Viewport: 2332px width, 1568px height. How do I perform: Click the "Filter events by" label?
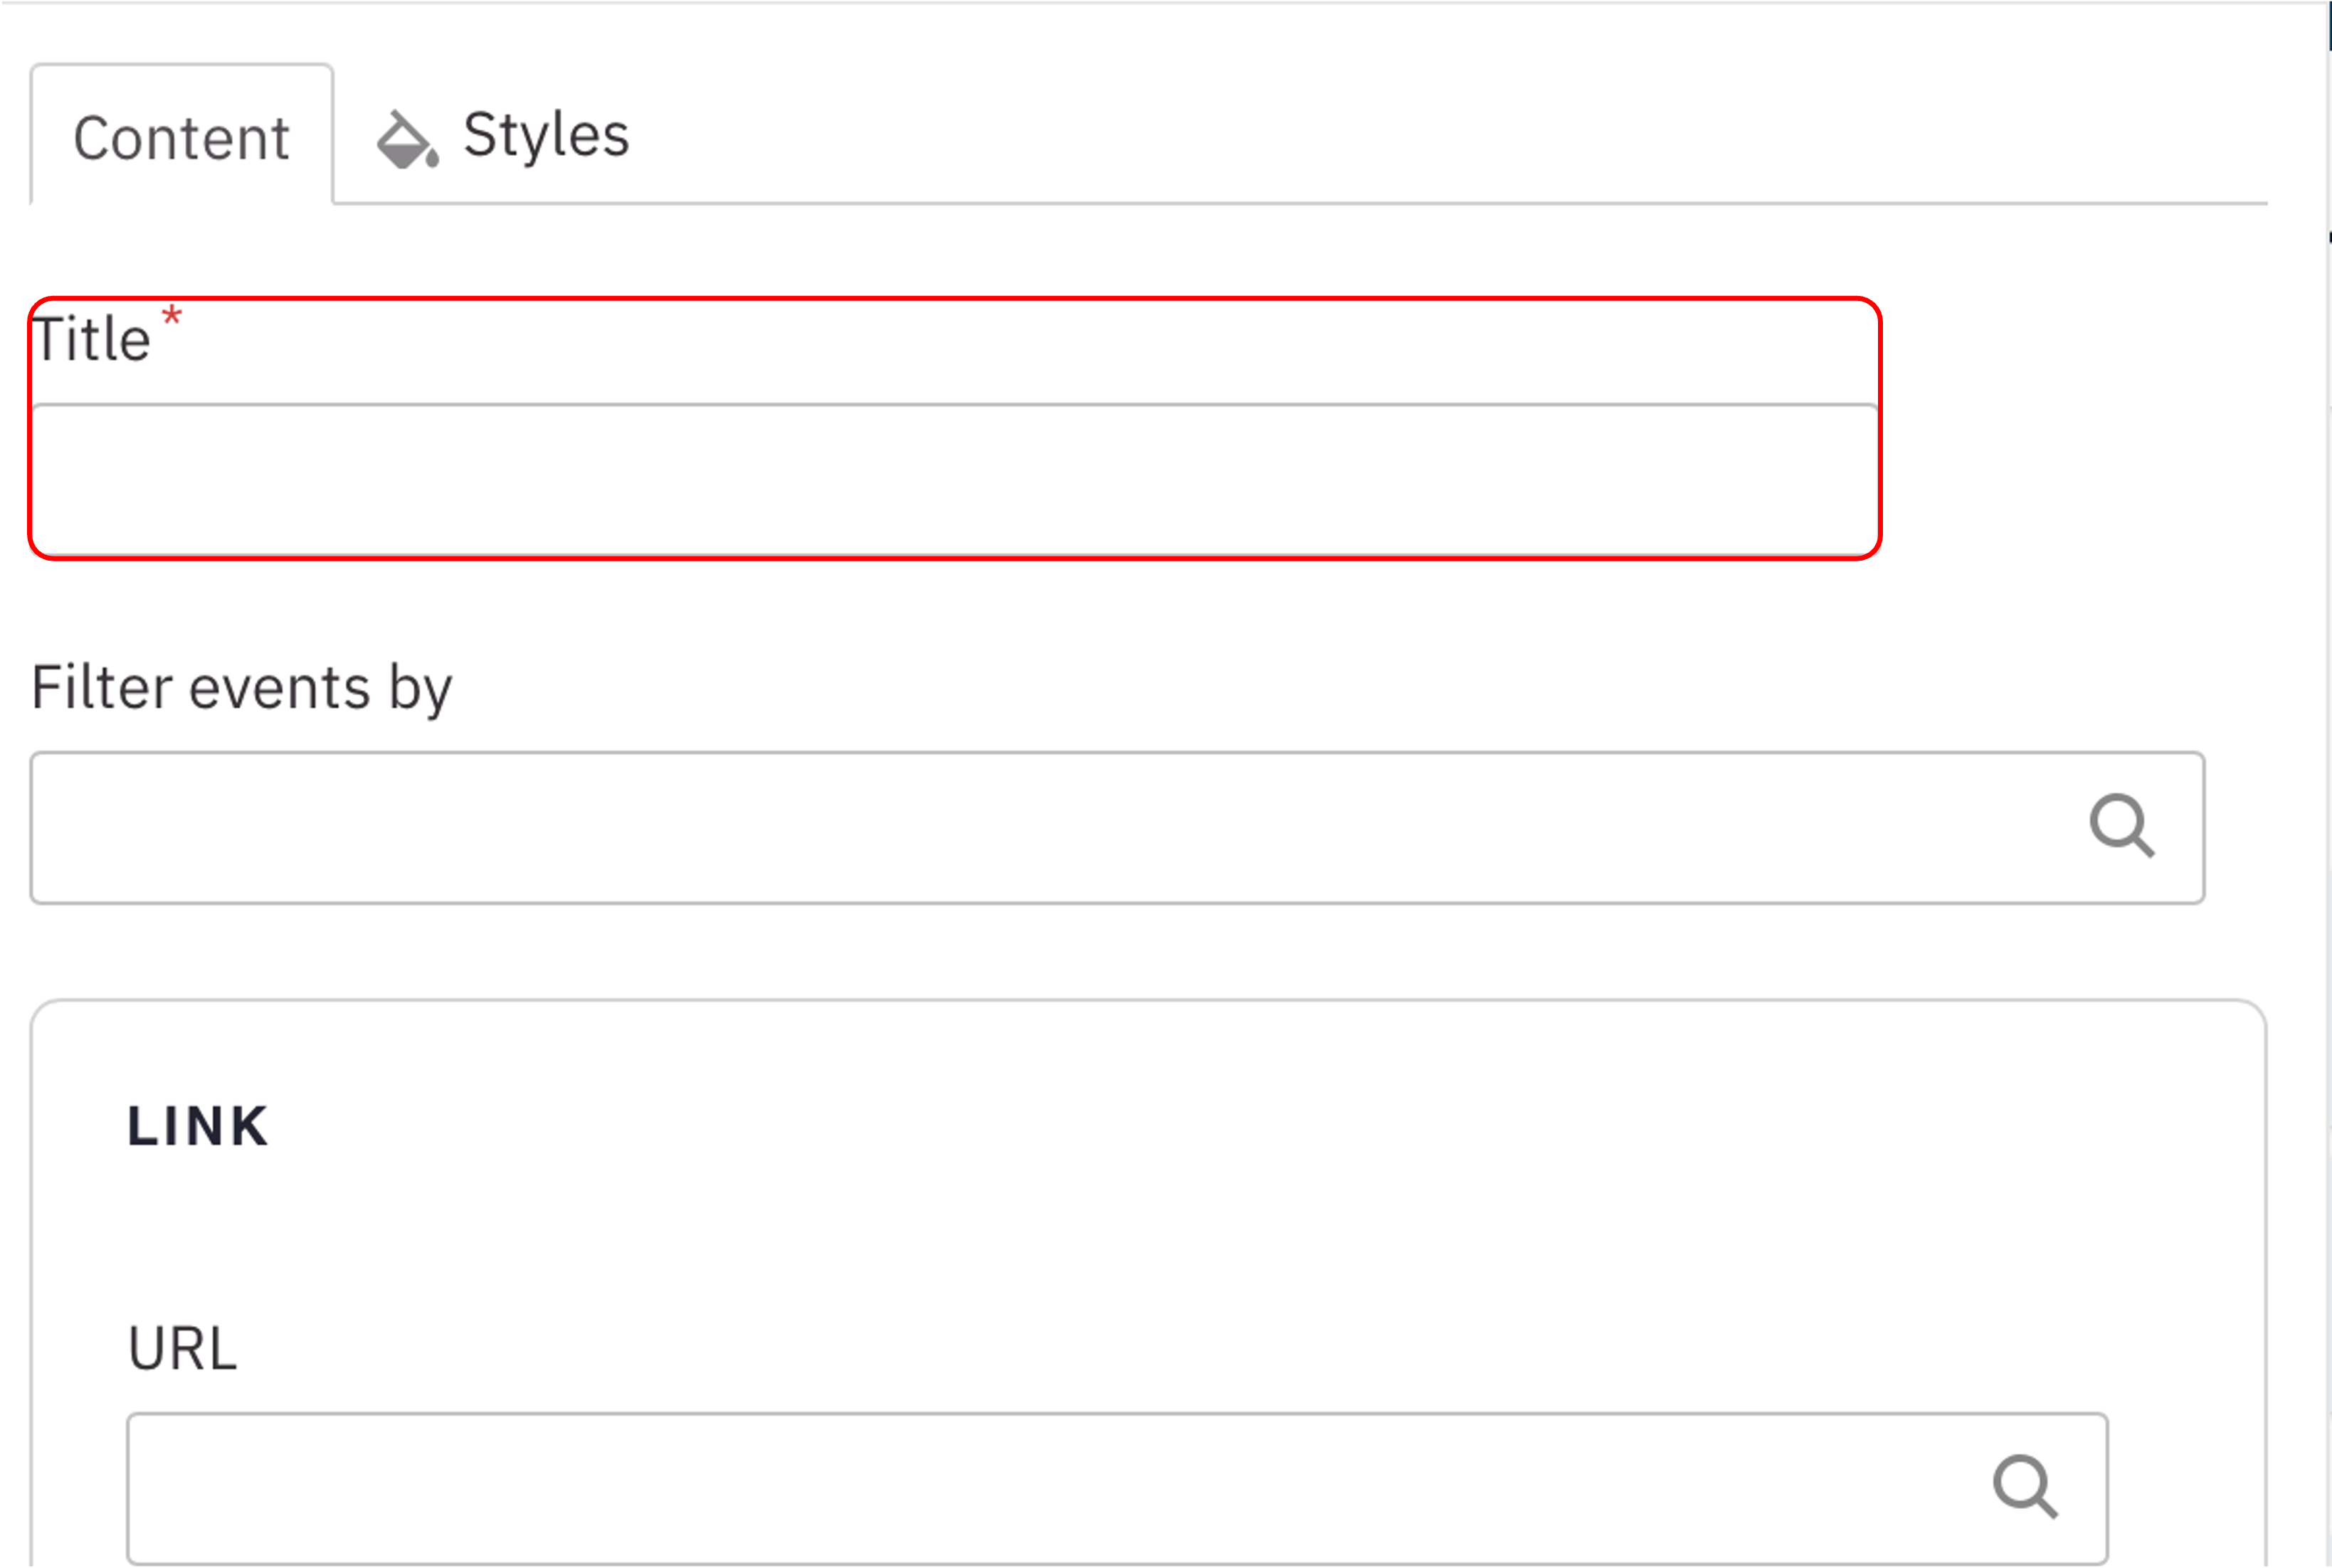(x=242, y=688)
